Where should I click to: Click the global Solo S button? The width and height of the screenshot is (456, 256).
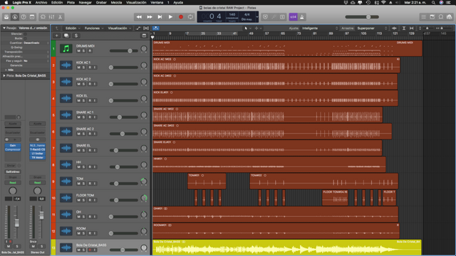click(x=76, y=36)
